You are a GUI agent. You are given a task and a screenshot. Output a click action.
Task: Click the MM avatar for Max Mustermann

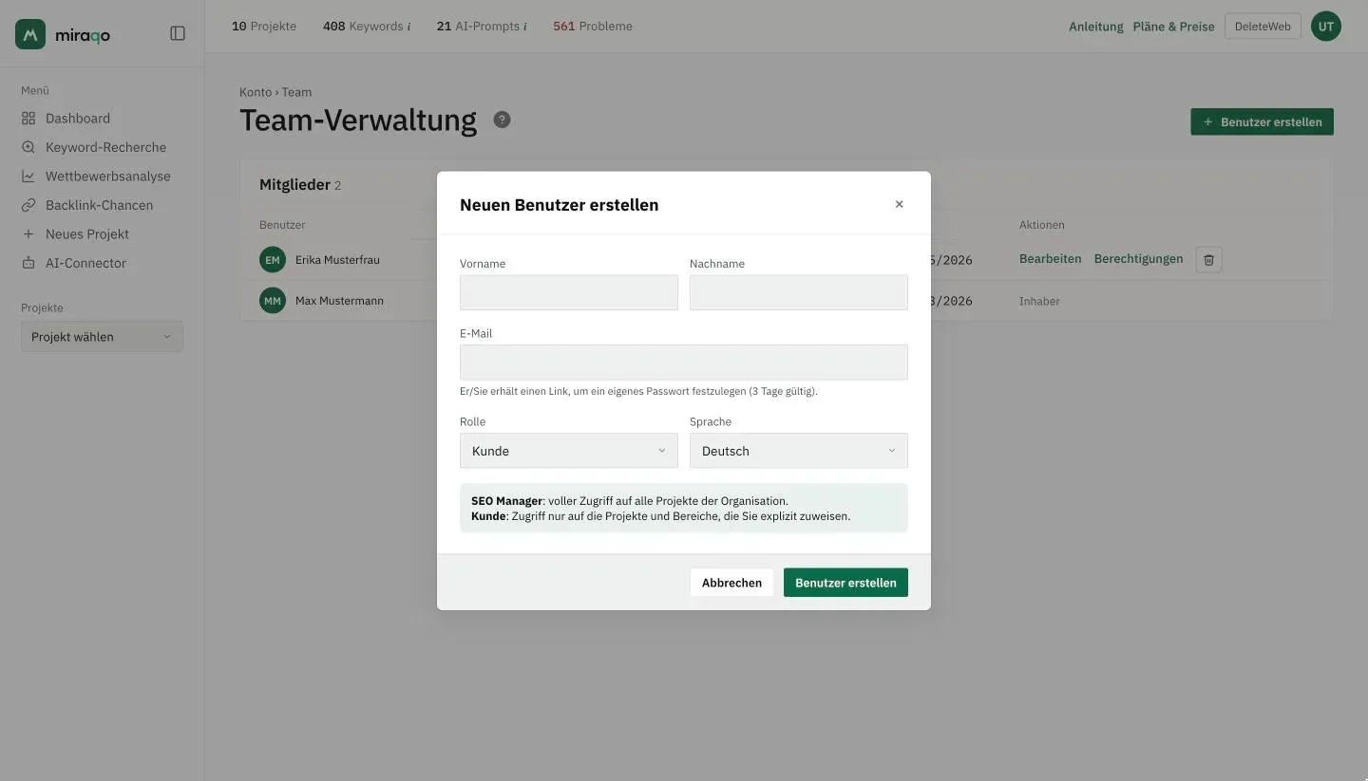pos(273,301)
